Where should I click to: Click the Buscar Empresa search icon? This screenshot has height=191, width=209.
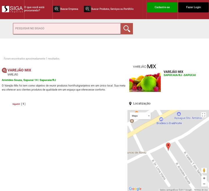click(x=57, y=9)
